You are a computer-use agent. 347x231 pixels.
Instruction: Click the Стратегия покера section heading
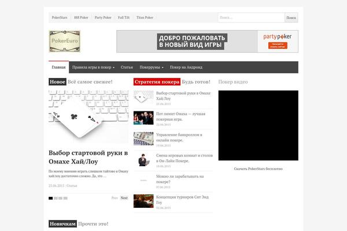[157, 82]
